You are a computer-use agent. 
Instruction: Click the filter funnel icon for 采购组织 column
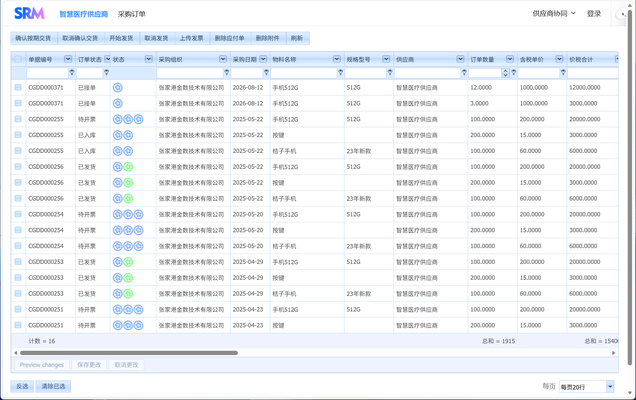[227, 72]
